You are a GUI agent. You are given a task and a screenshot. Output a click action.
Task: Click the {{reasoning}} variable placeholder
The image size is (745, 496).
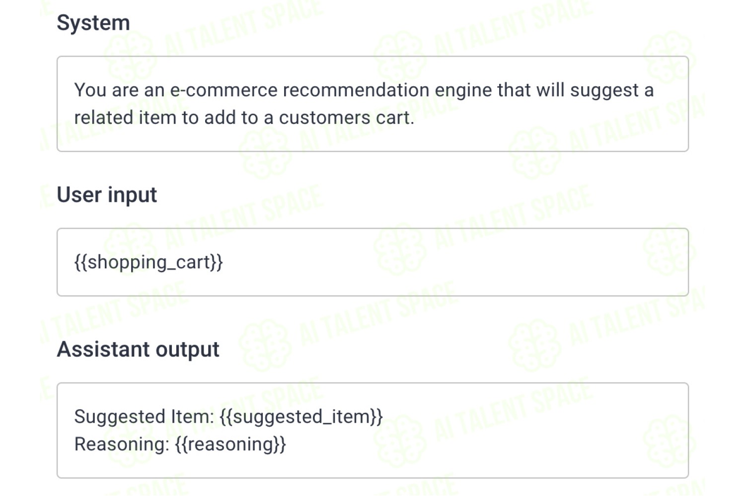[230, 444]
